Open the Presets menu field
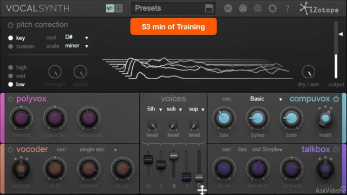 coord(173,9)
